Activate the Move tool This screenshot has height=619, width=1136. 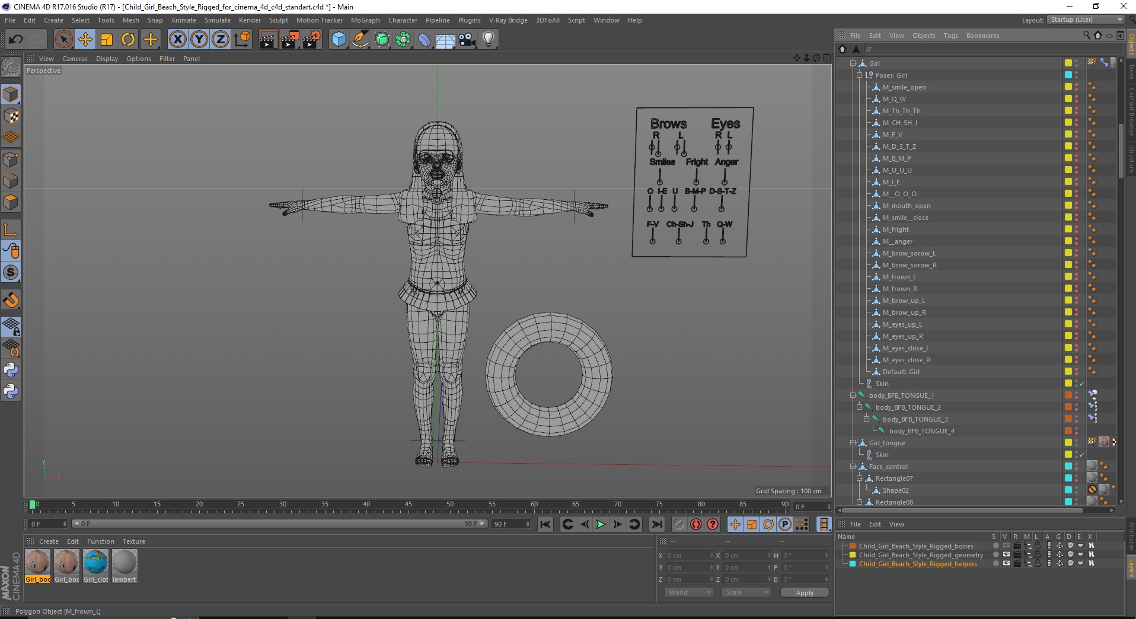tap(85, 40)
